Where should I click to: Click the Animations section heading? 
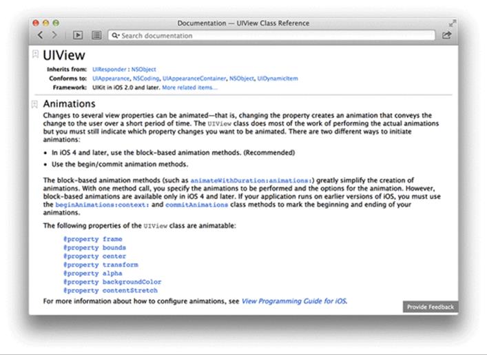(70, 103)
